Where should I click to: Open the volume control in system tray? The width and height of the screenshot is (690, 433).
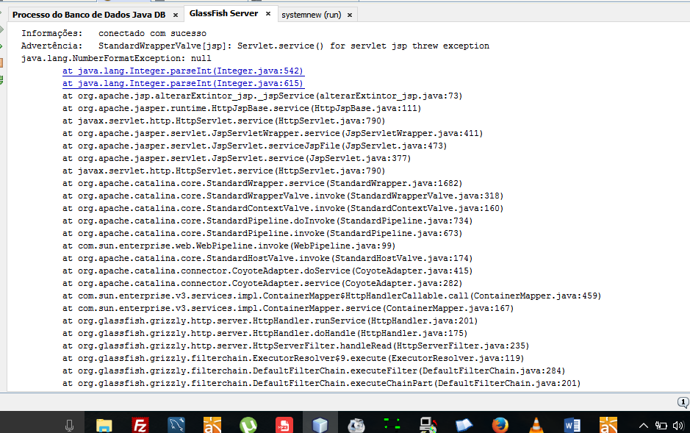click(x=678, y=426)
